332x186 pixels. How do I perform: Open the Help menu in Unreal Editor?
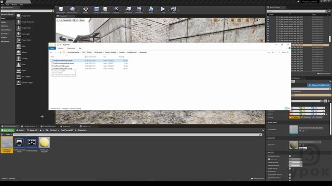tap(21, 5)
